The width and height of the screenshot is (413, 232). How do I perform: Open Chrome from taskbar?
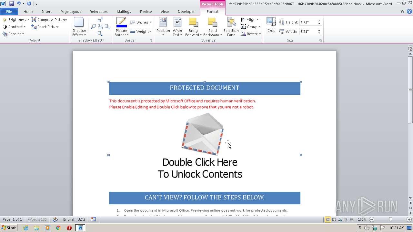coord(58,228)
